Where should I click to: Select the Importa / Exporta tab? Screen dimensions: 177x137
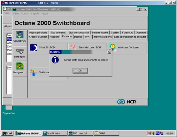[103, 37]
